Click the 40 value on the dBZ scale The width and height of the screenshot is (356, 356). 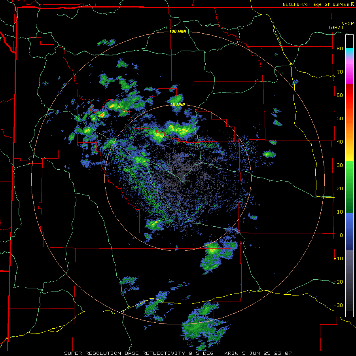(340, 142)
